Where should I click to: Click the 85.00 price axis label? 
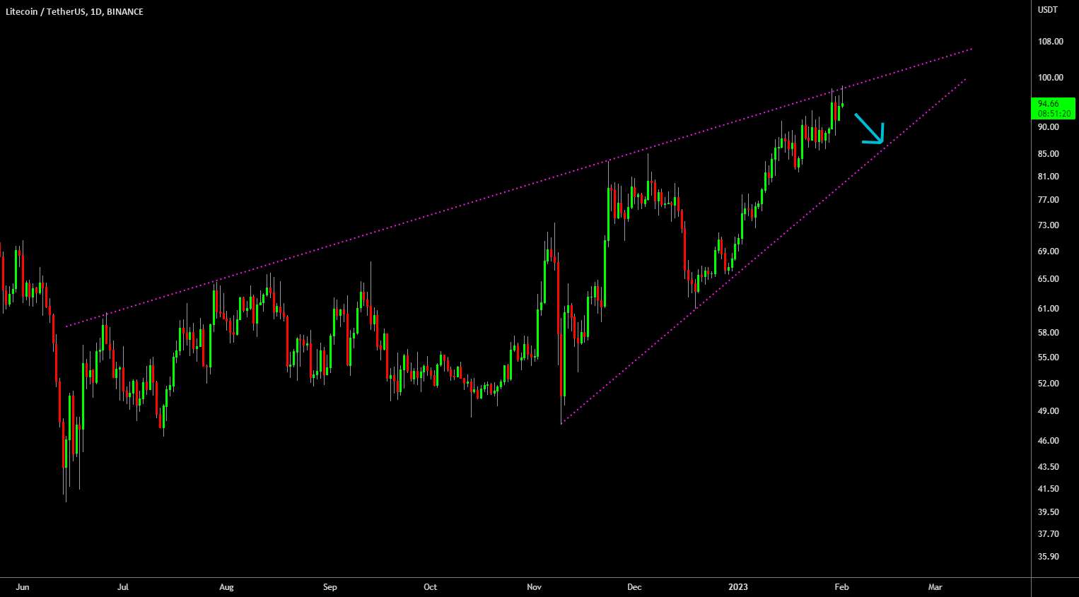[x=1048, y=154]
